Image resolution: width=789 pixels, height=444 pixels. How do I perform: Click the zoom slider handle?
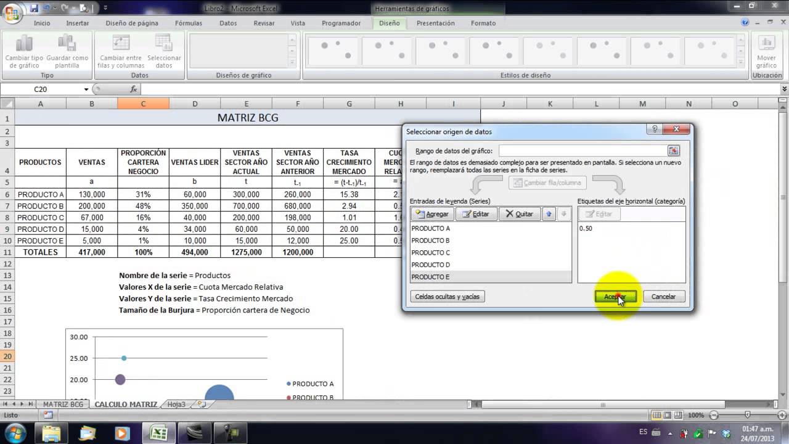pyautogui.click(x=748, y=416)
